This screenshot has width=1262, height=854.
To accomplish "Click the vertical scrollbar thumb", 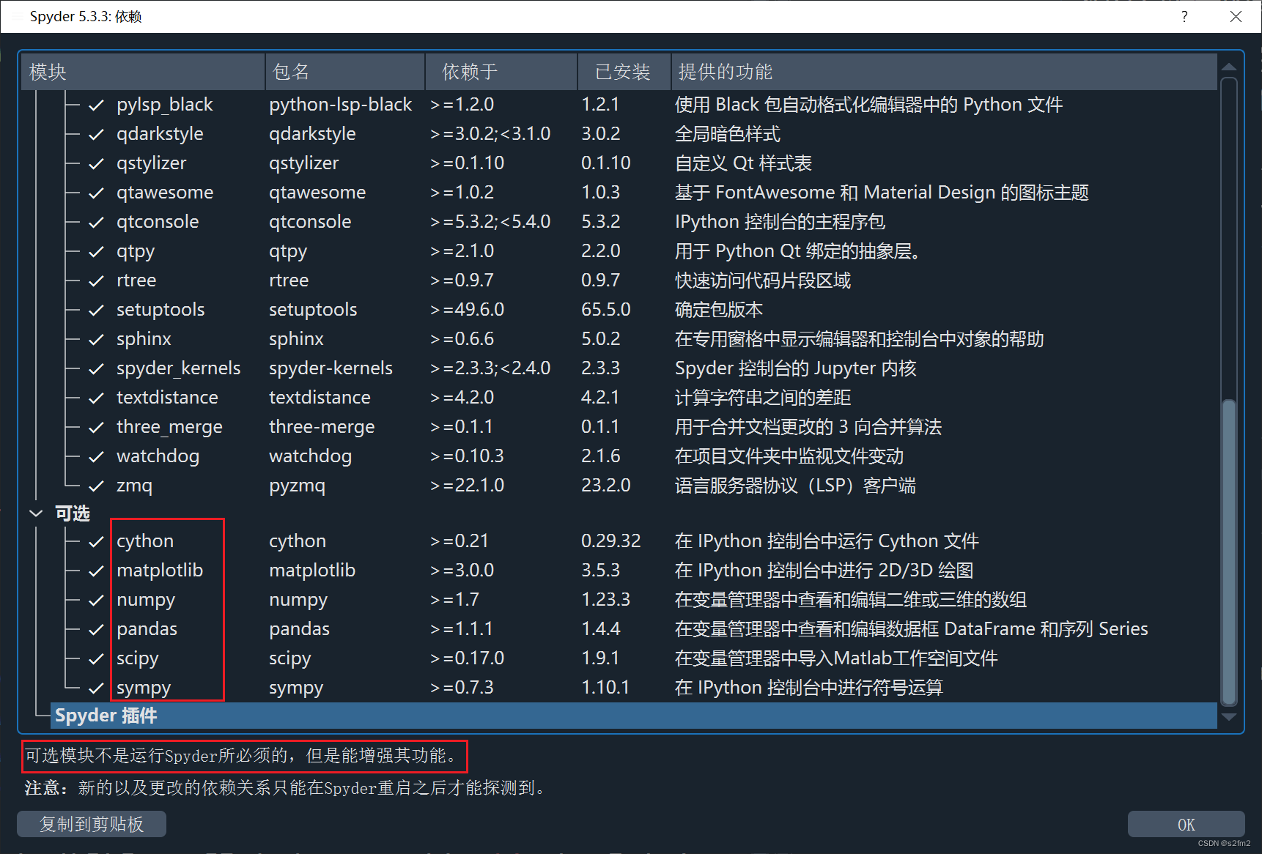I will point(1229,553).
